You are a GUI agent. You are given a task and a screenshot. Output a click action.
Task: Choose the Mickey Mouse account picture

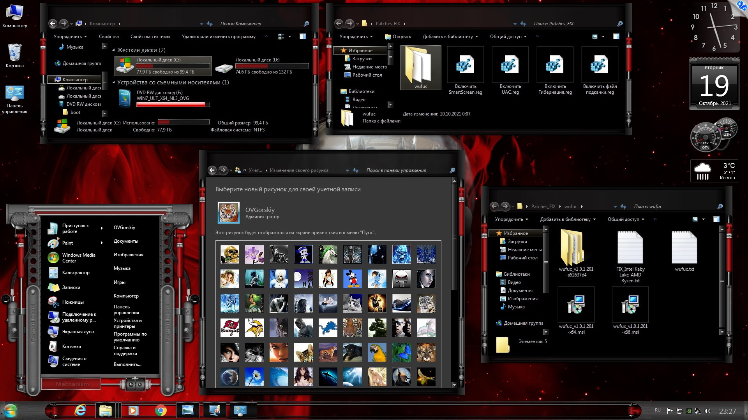click(x=353, y=279)
